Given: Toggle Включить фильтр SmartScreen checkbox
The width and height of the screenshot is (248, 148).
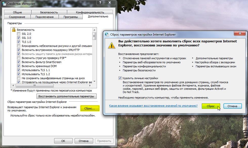Looking at the screenshot, I should (x=19, y=62).
